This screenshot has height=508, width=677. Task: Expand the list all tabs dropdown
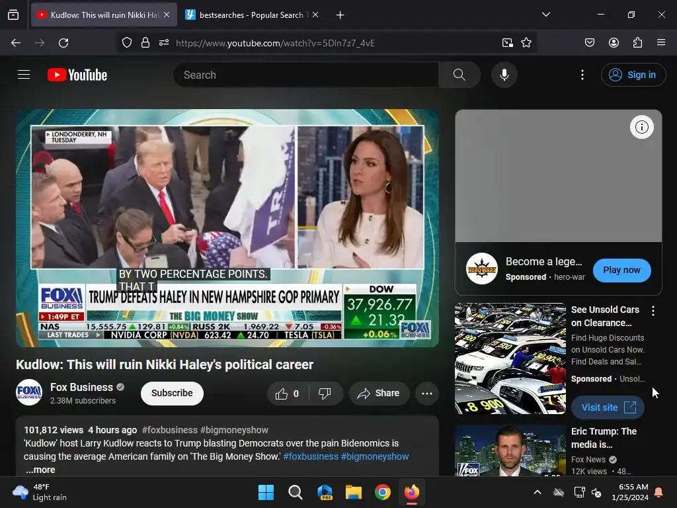click(x=545, y=15)
